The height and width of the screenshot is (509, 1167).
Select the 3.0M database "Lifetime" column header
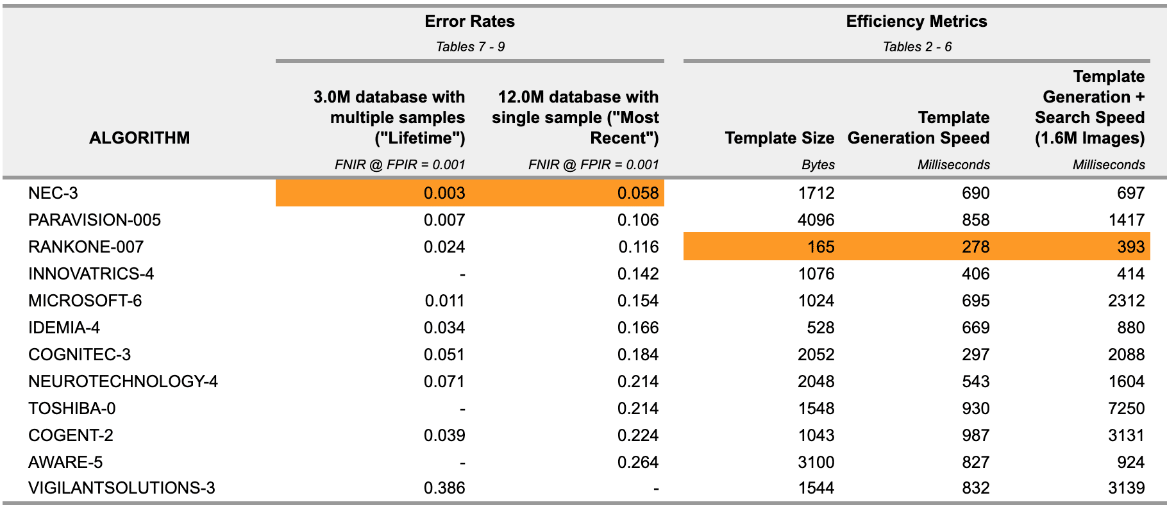pyautogui.click(x=389, y=117)
